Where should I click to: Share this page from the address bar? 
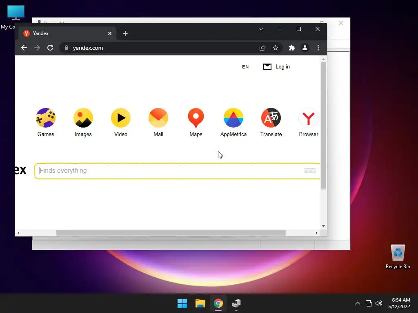[262, 48]
